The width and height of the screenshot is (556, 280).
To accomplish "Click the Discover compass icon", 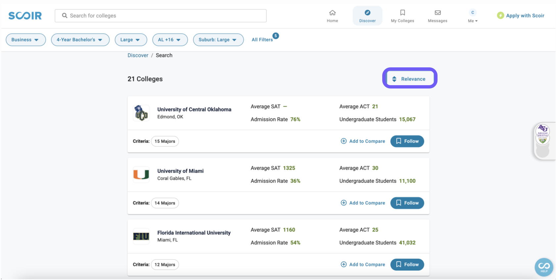I will tap(367, 13).
